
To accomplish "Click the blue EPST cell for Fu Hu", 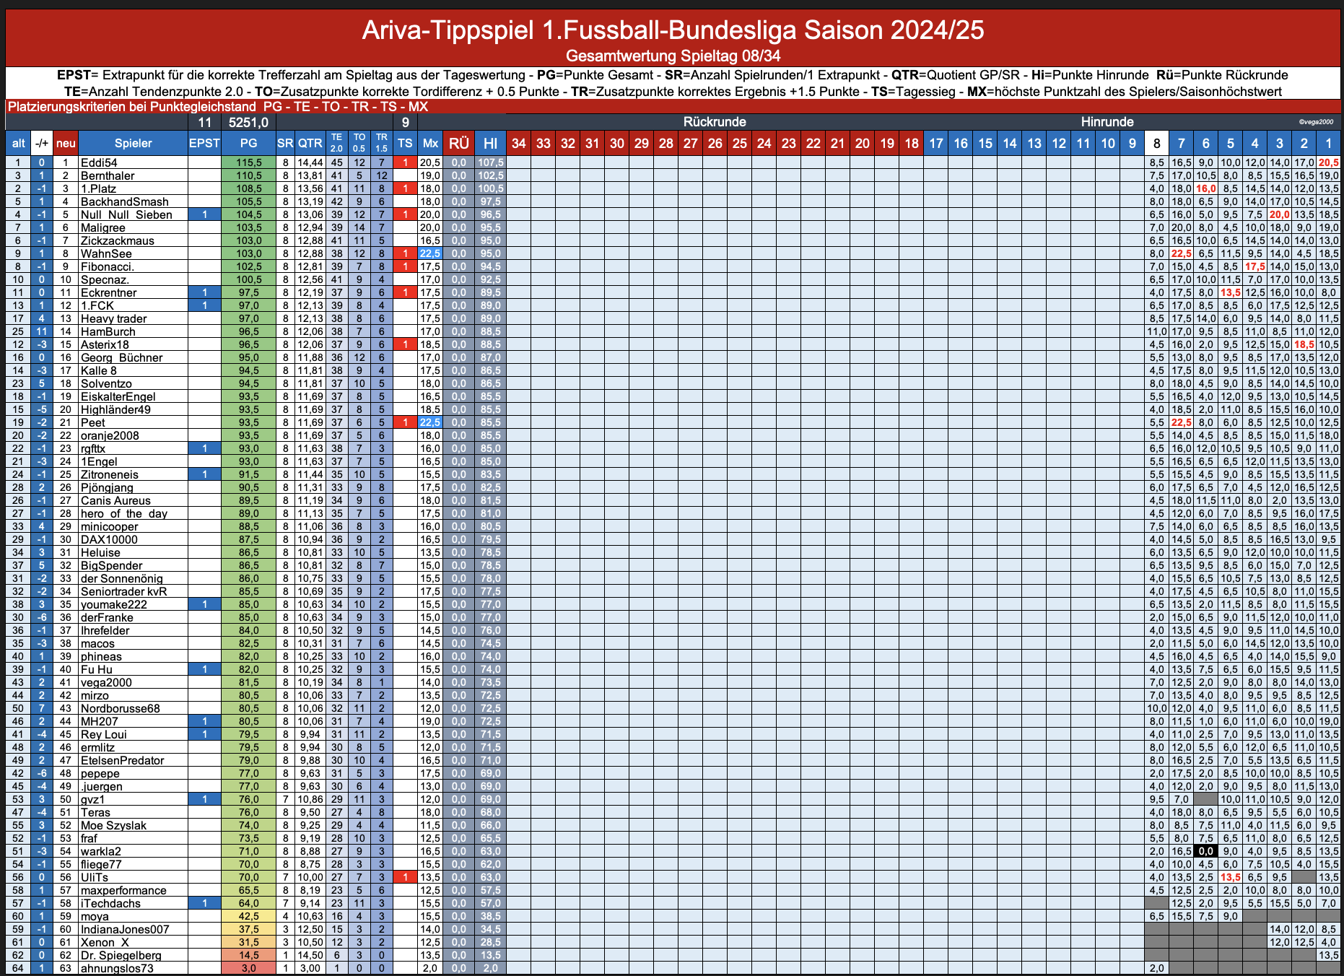I will click(204, 669).
